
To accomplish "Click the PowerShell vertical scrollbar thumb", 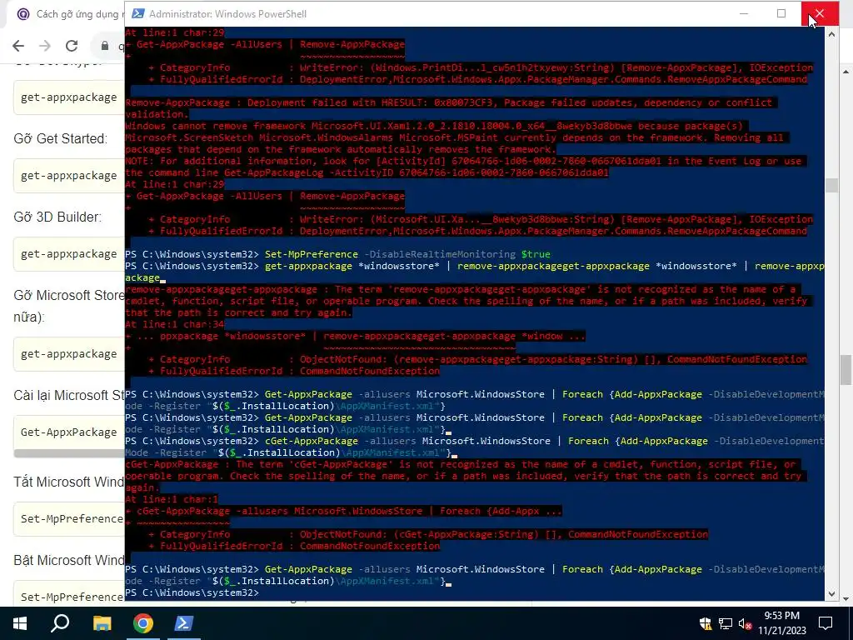I will point(831,186).
